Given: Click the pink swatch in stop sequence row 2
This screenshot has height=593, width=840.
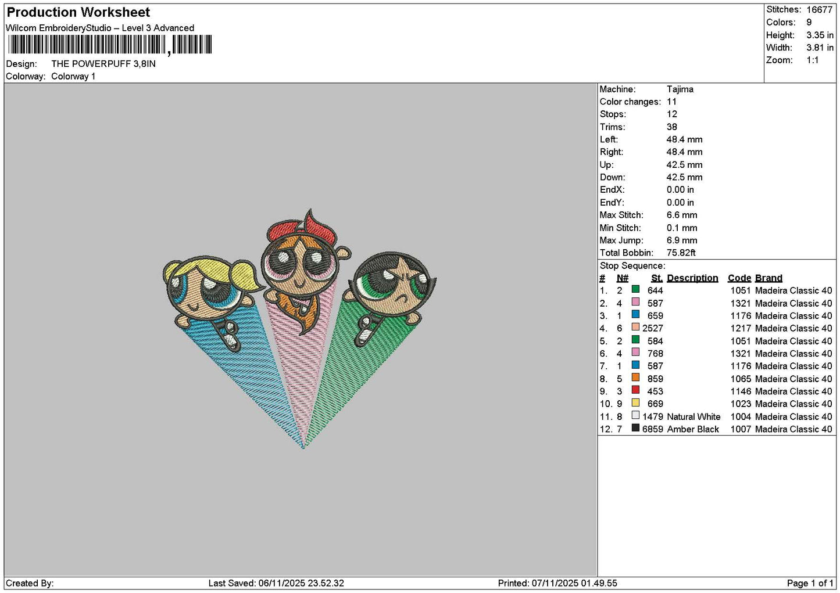Looking at the screenshot, I should point(635,302).
